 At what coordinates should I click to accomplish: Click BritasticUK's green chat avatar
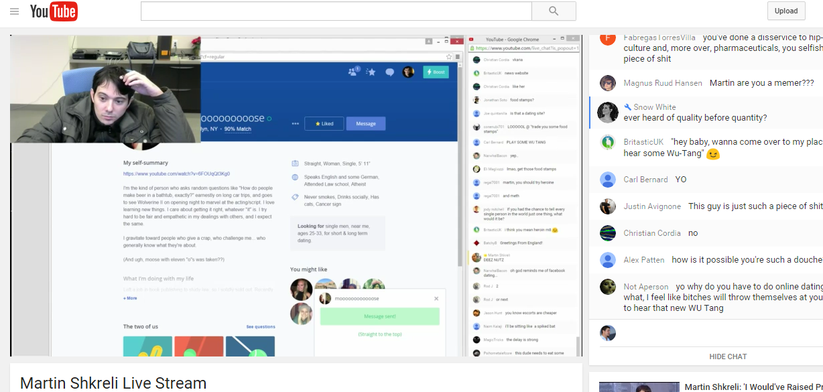click(x=608, y=142)
